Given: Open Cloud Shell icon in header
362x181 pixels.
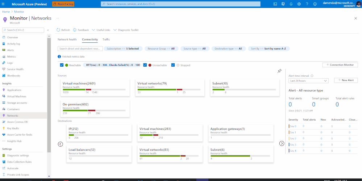Looking at the screenshot, I should click(x=275, y=4).
